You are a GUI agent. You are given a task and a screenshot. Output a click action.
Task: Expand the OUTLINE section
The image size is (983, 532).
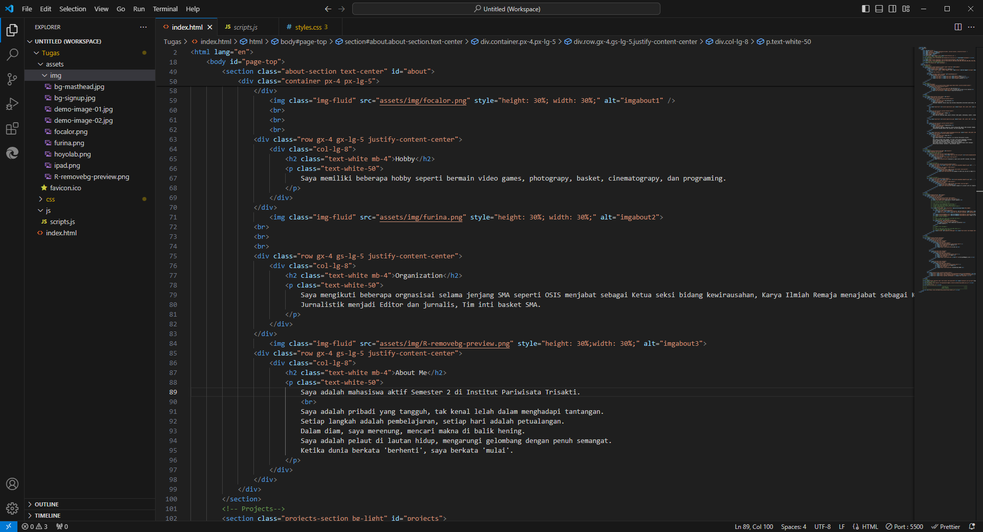click(47, 504)
